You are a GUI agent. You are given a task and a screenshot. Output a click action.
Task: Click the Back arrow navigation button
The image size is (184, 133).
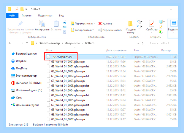[10, 43]
